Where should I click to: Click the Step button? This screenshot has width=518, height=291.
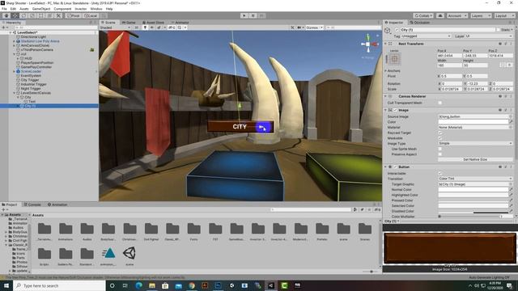click(261, 15)
